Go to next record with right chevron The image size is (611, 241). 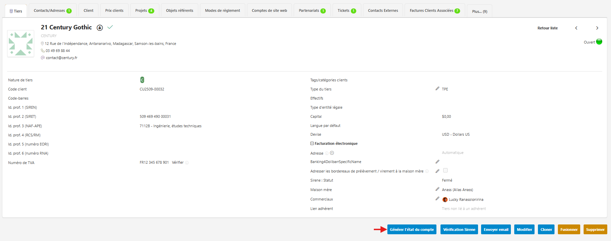(x=597, y=28)
